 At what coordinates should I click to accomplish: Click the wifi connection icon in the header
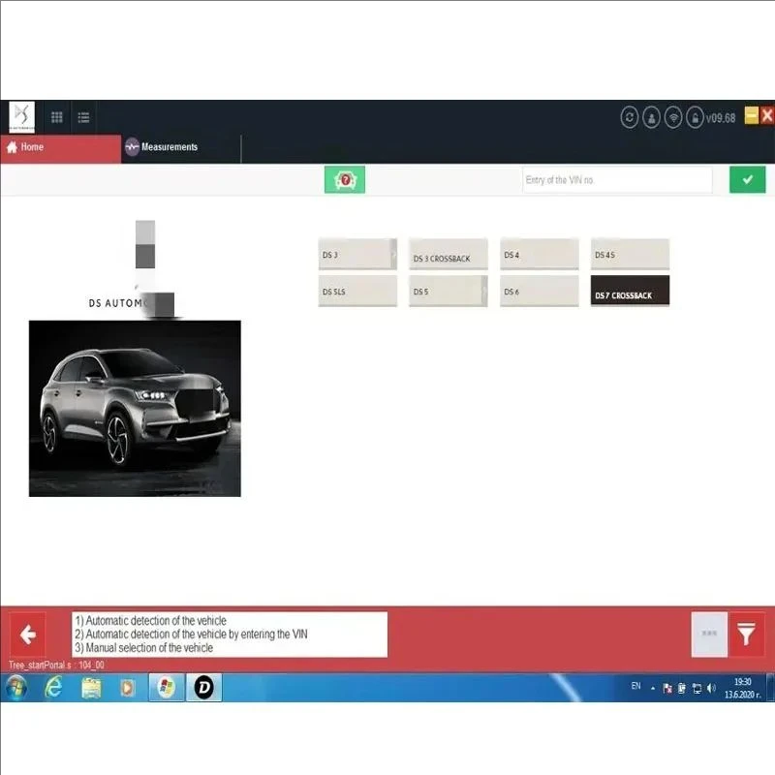point(673,117)
